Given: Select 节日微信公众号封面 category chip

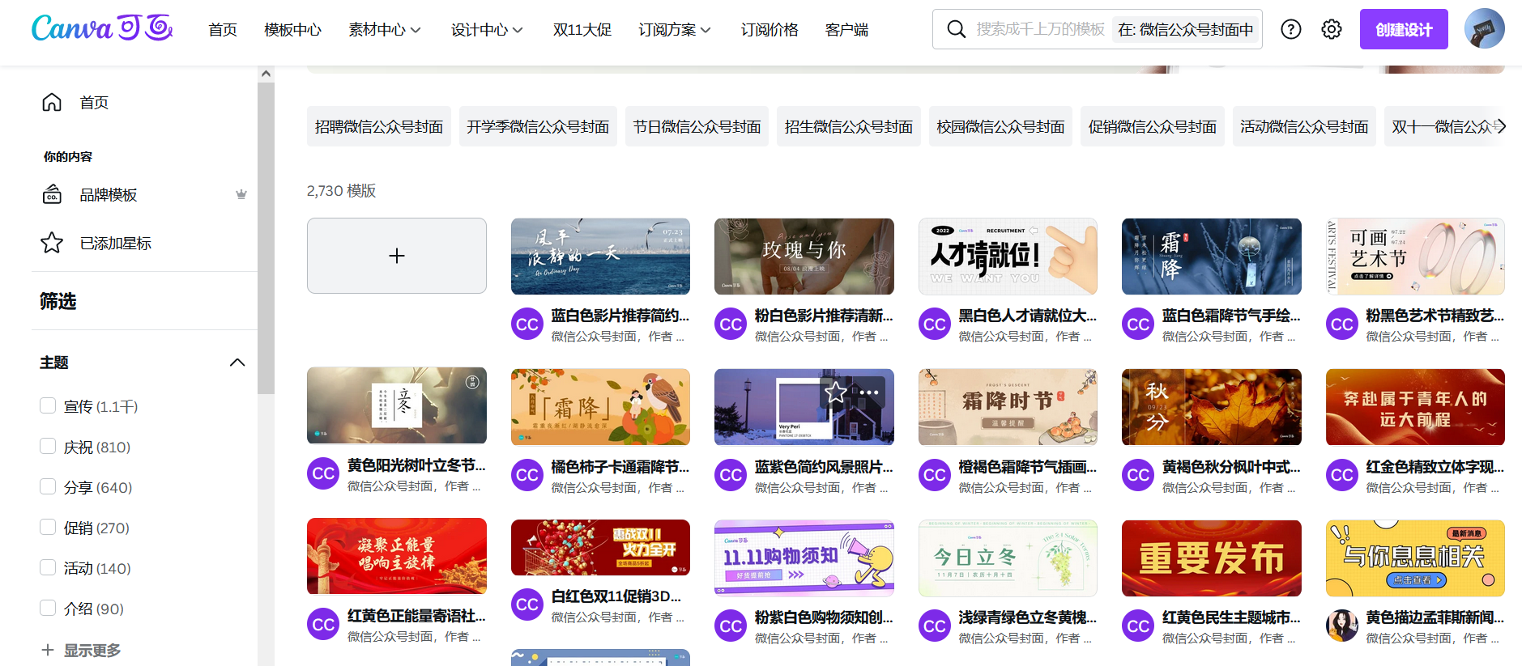Looking at the screenshot, I should click(697, 126).
